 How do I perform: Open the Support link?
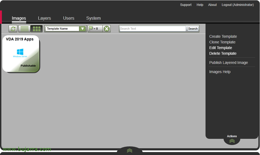(186, 5)
